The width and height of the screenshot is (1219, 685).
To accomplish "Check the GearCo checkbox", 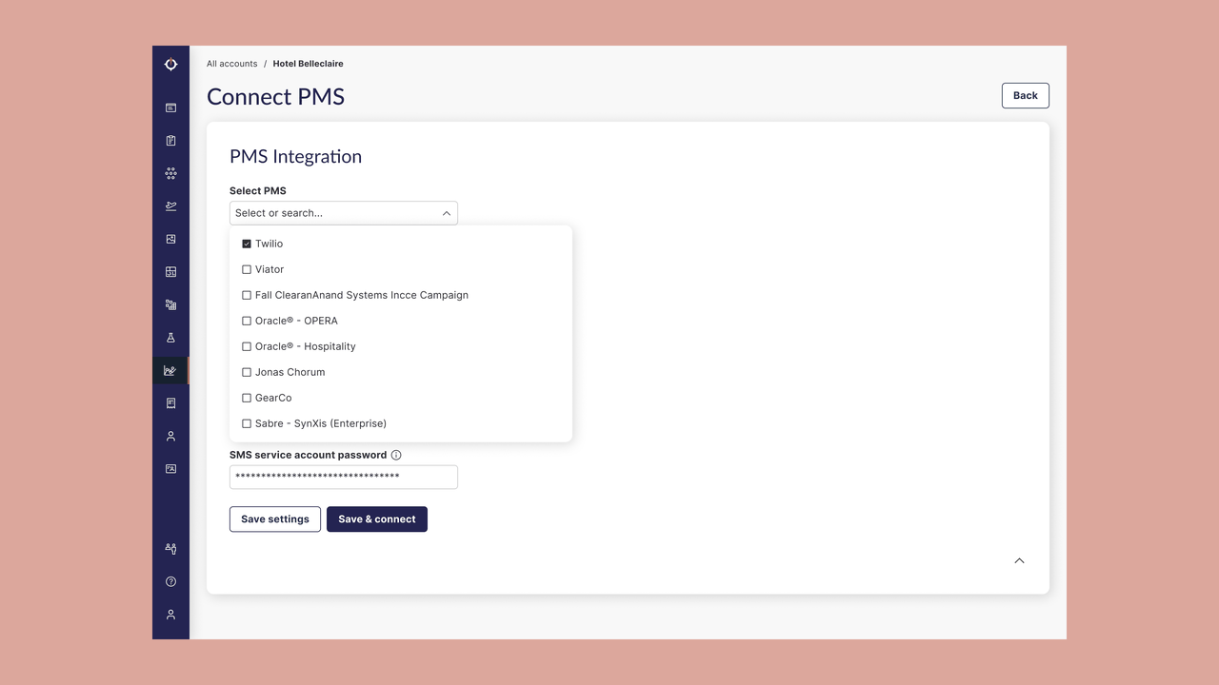I will pyautogui.click(x=247, y=398).
